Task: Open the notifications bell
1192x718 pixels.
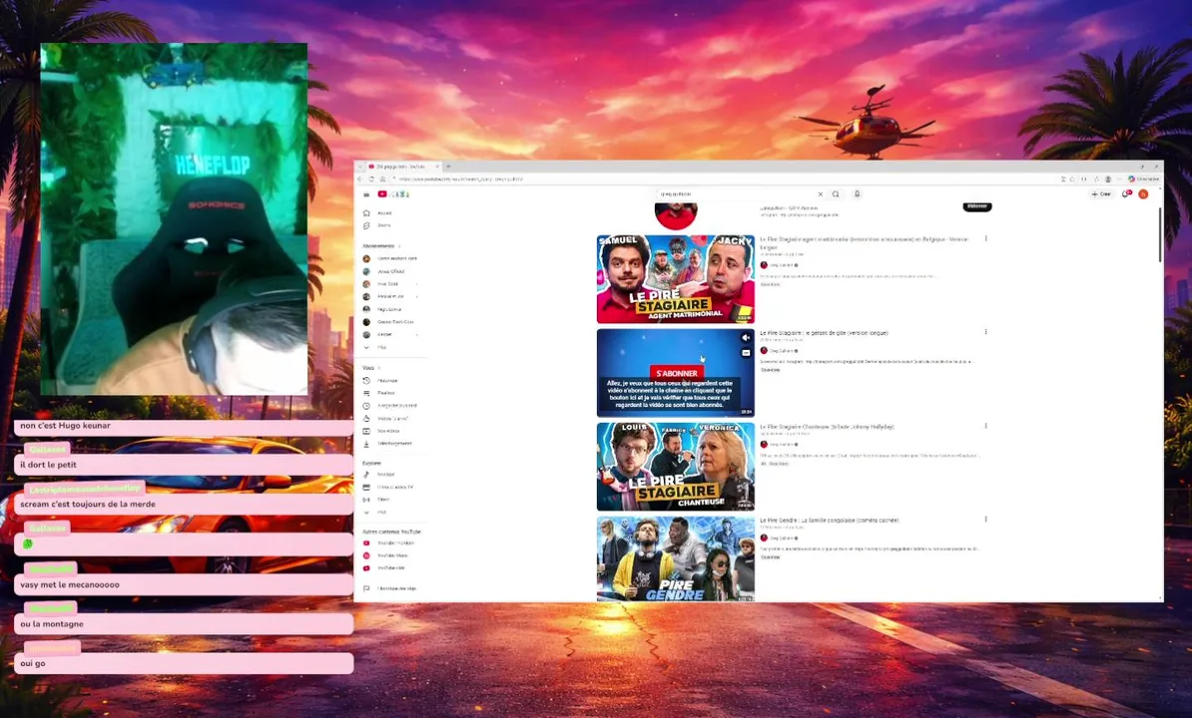Action: (1127, 194)
